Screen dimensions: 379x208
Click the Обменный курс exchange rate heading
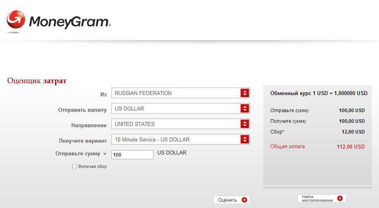pos(319,94)
